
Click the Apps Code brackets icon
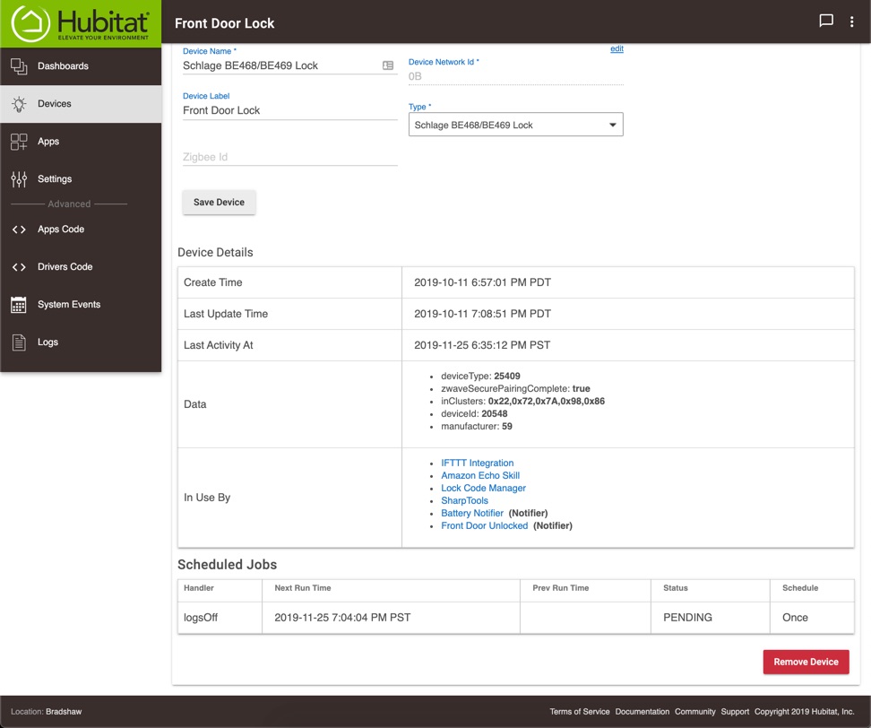pyautogui.click(x=19, y=229)
